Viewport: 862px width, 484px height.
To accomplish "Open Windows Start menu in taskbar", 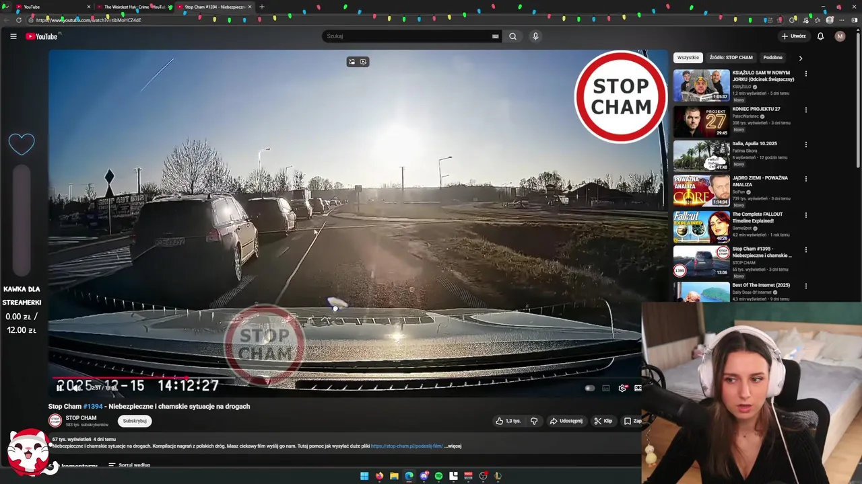I will click(x=364, y=476).
